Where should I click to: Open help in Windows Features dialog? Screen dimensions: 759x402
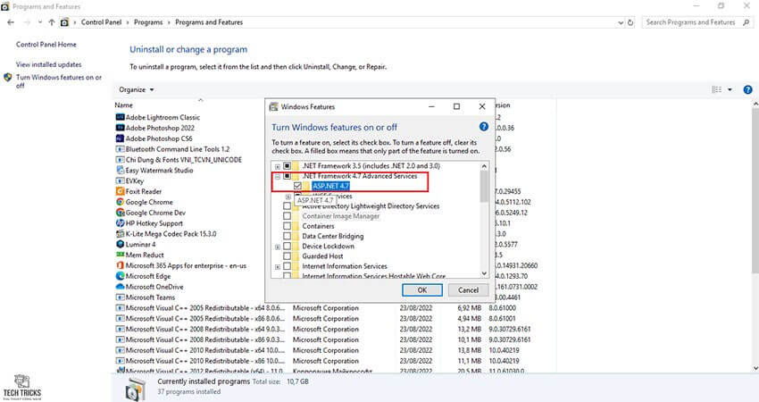click(x=484, y=127)
